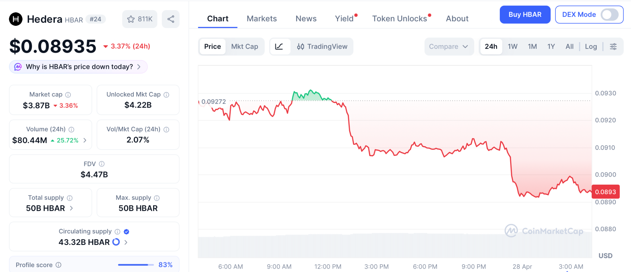This screenshot has width=631, height=272.
Task: Open chart settings sliders icon
Action: tap(613, 46)
